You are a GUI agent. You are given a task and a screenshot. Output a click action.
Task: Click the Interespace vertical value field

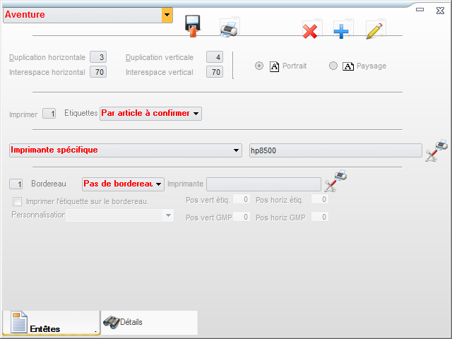(x=215, y=72)
